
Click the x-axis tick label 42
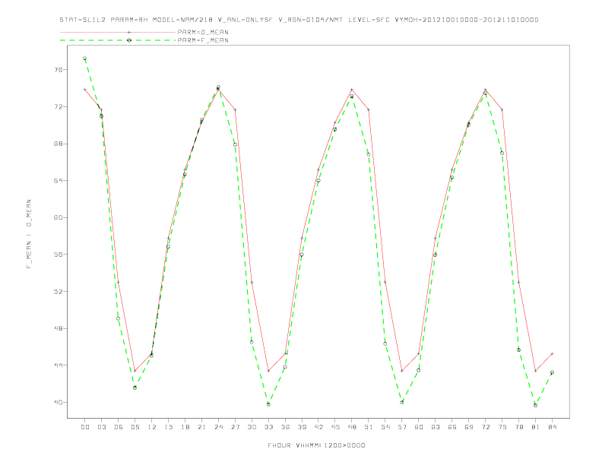(x=318, y=427)
